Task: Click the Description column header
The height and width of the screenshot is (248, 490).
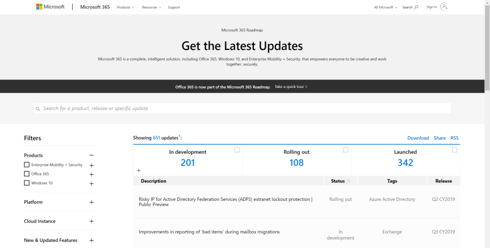Action: [x=153, y=181]
